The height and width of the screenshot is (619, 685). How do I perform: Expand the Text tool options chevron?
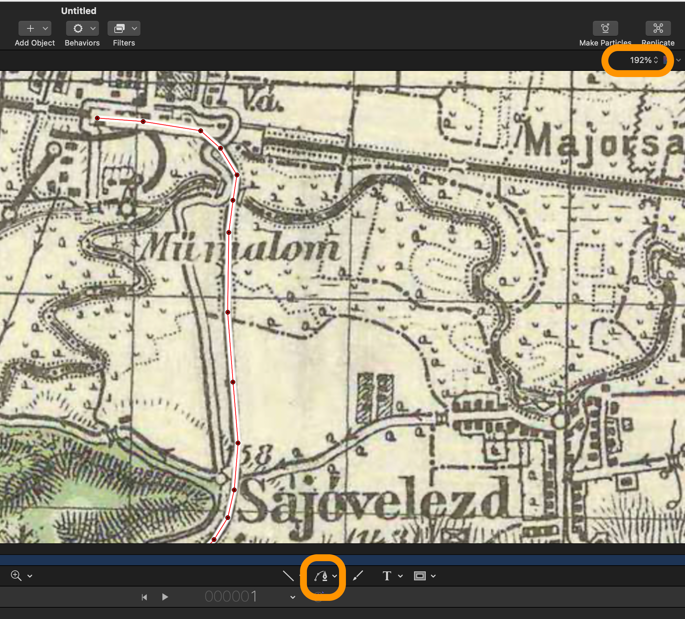pos(400,576)
